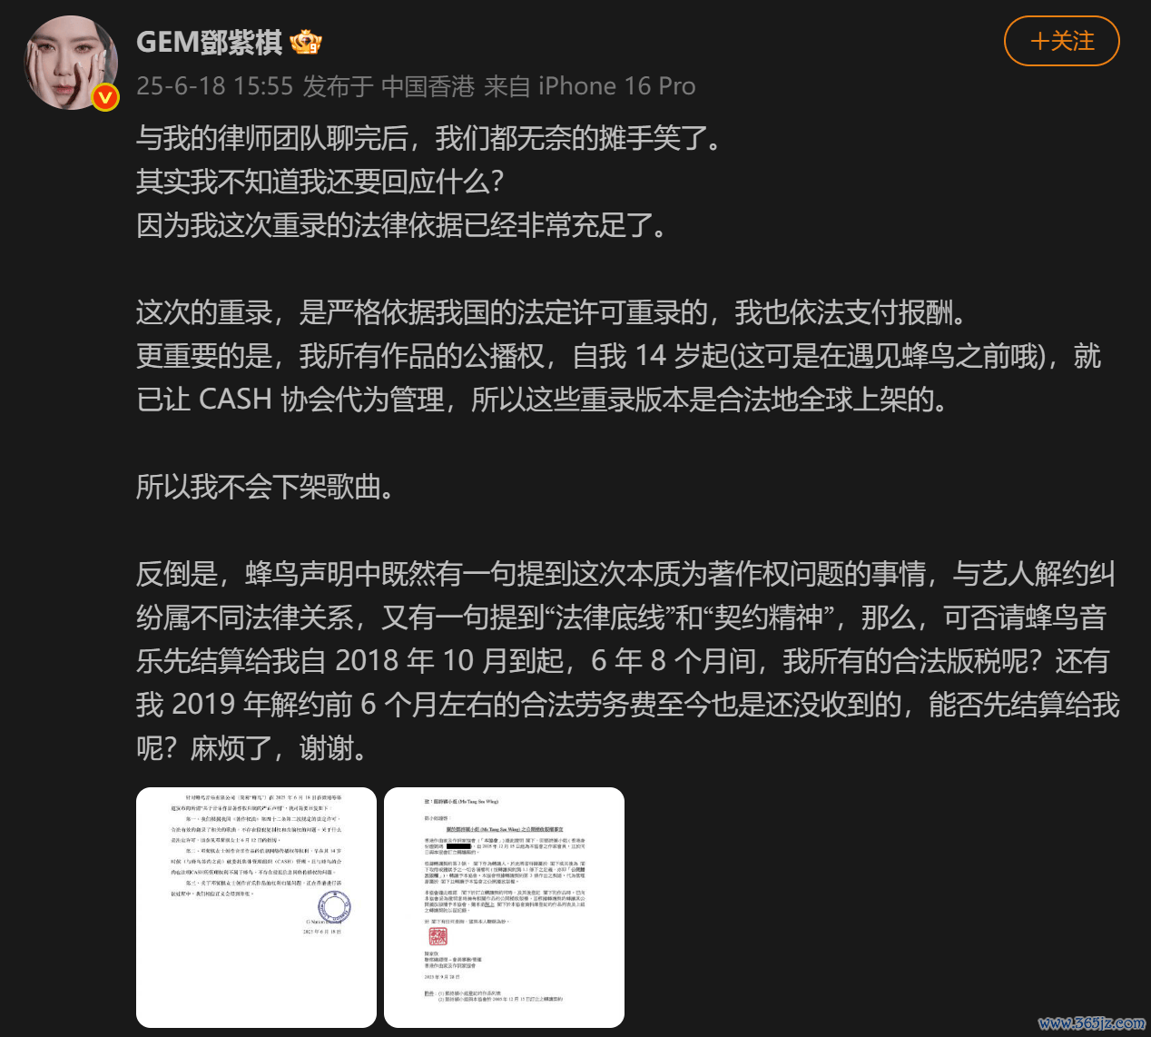Open GEM鄧紫棋's profile avatar picture
Image resolution: width=1151 pixels, height=1037 pixels.
tap(71, 63)
